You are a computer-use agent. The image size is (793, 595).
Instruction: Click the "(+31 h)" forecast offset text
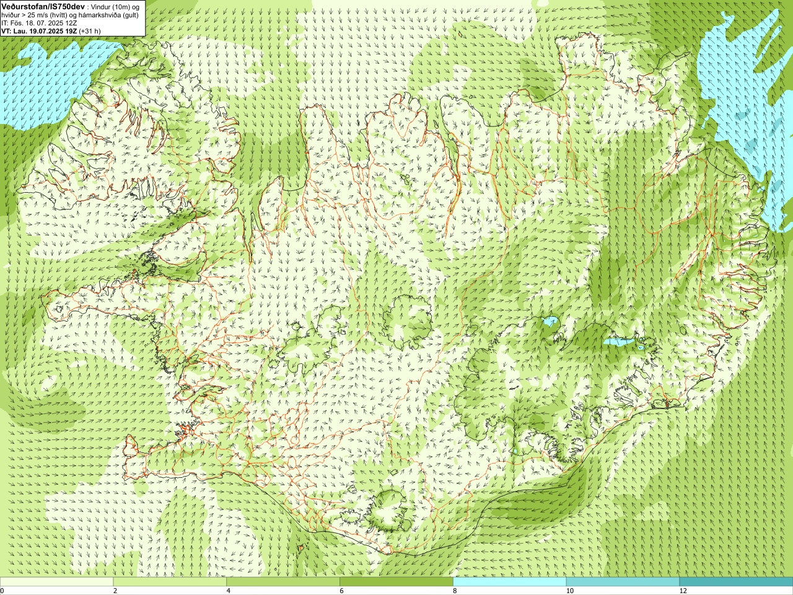90,30
